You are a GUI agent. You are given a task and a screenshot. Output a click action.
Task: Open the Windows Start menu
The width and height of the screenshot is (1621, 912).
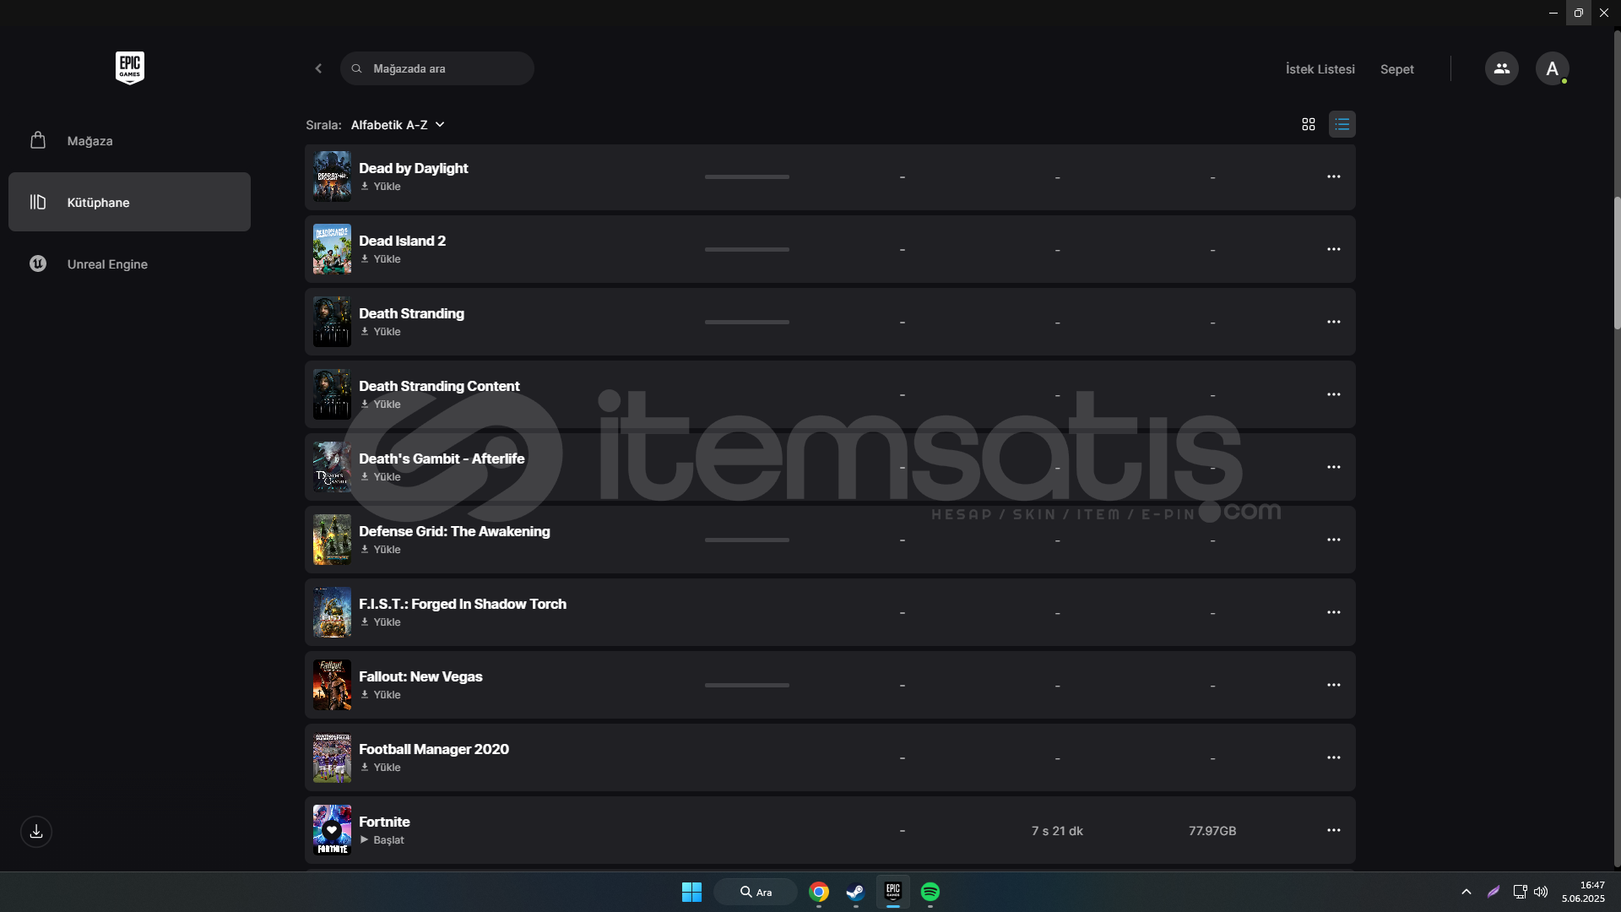[x=691, y=892]
